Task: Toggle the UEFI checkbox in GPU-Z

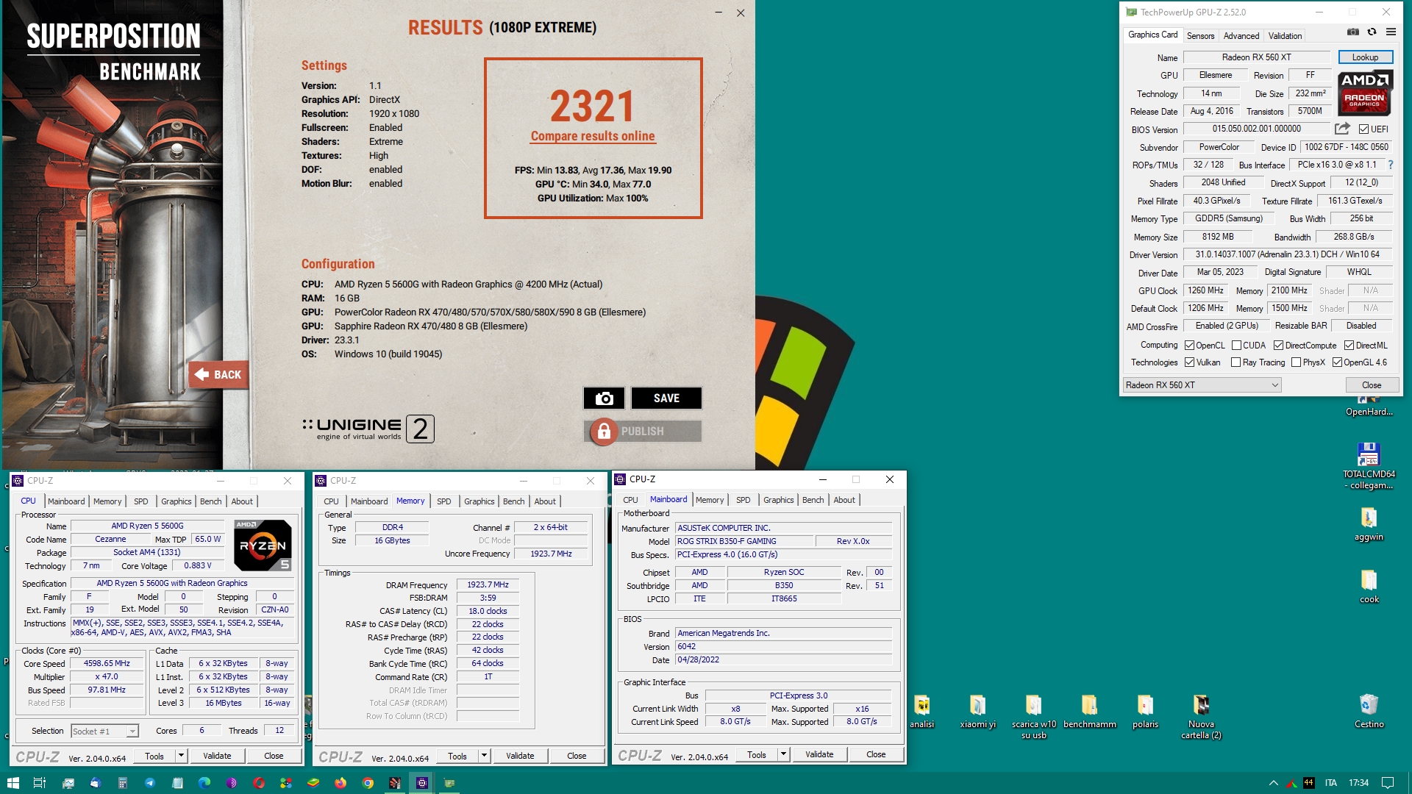Action: [1363, 129]
